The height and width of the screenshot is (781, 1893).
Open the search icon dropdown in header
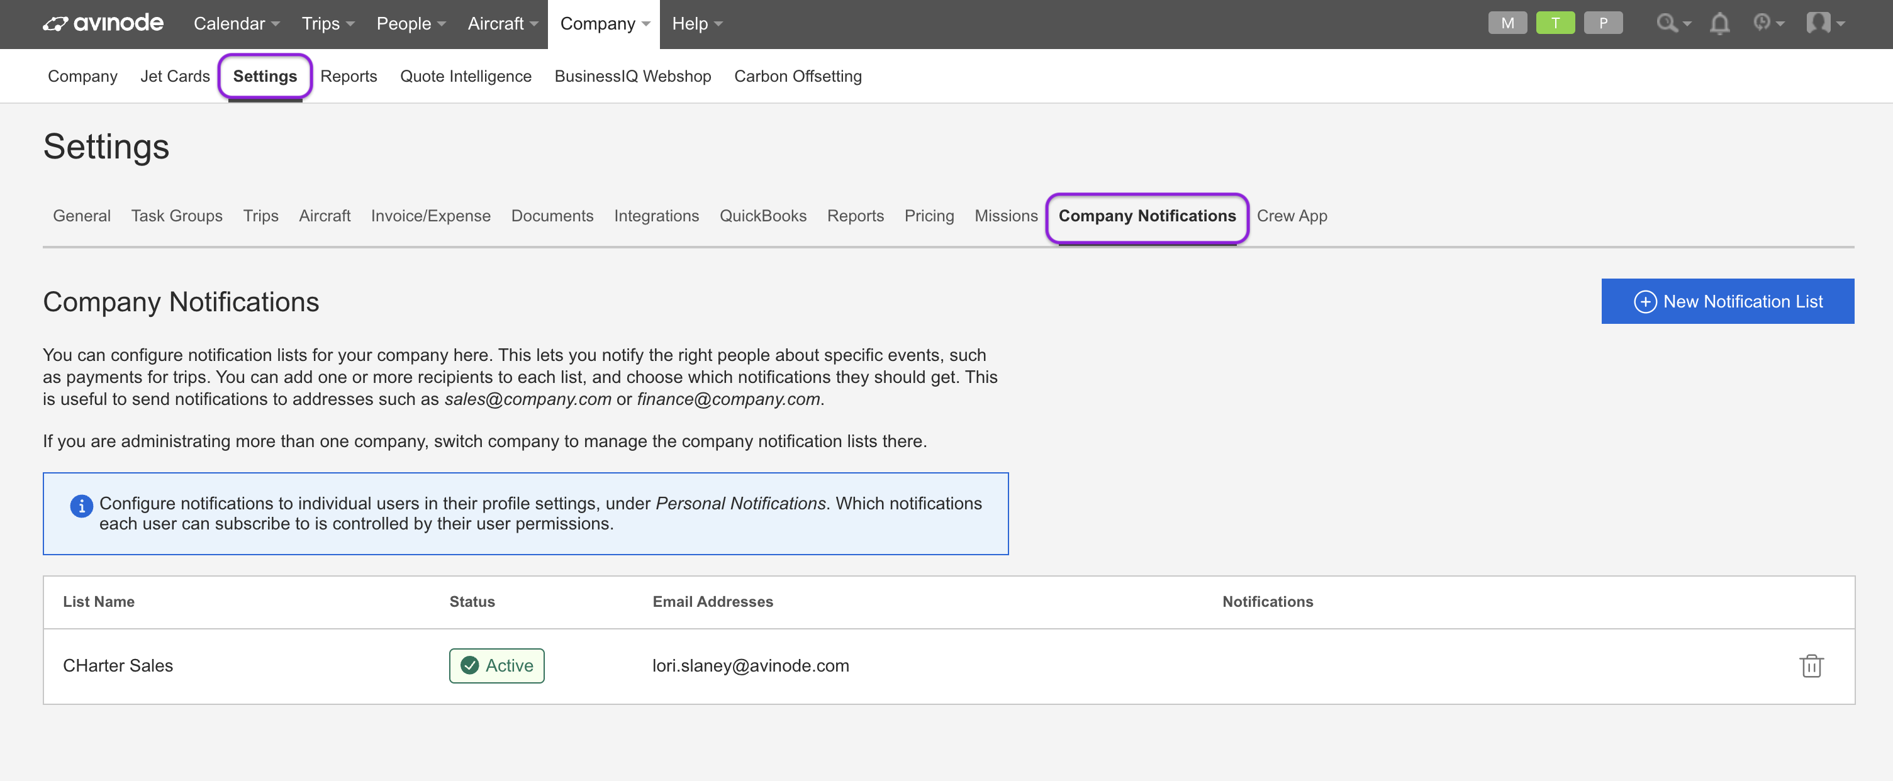point(1673,23)
